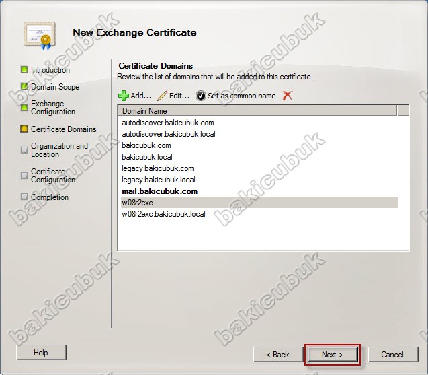Click green status square beside Exchange Configuration

tap(24, 108)
